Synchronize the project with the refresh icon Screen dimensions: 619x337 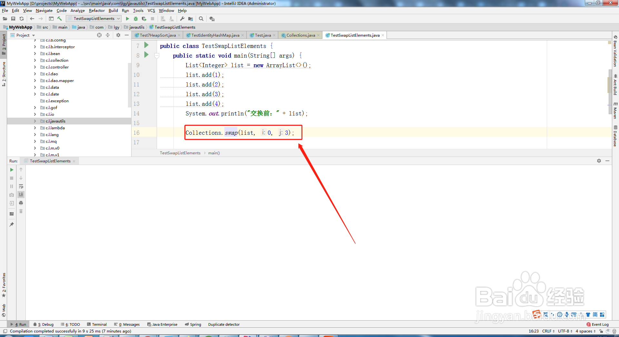pos(22,19)
